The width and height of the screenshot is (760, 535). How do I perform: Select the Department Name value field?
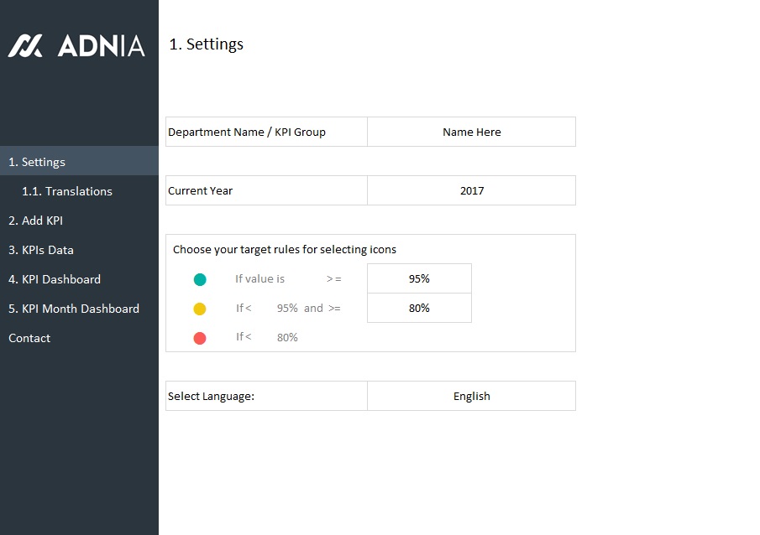(x=471, y=132)
